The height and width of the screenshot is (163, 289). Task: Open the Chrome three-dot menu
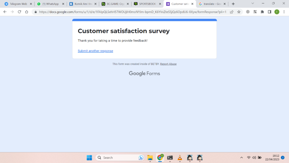[284, 12]
